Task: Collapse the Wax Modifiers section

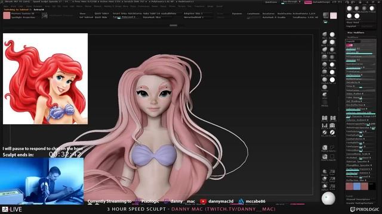Action: [x=356, y=33]
